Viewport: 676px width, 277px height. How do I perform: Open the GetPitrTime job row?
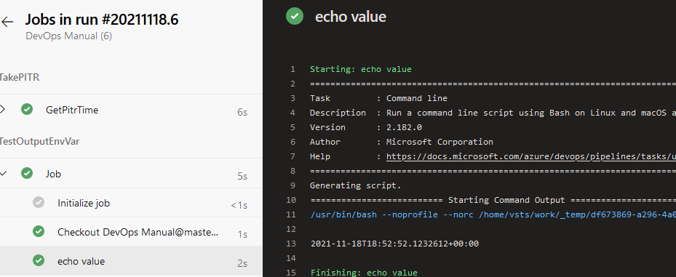click(x=131, y=110)
